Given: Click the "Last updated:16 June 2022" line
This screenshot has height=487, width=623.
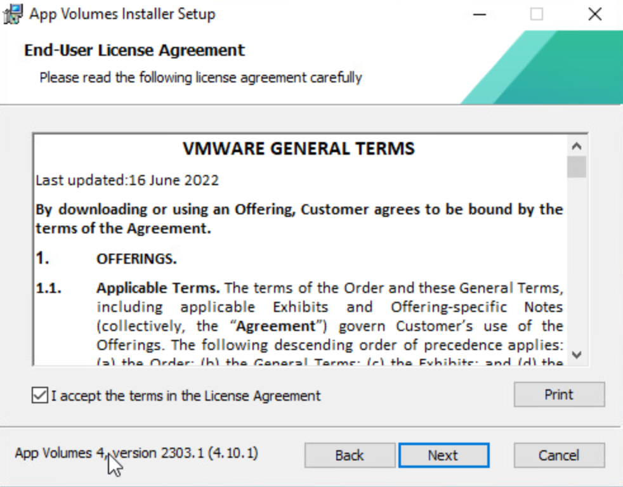Looking at the screenshot, I should click(127, 180).
